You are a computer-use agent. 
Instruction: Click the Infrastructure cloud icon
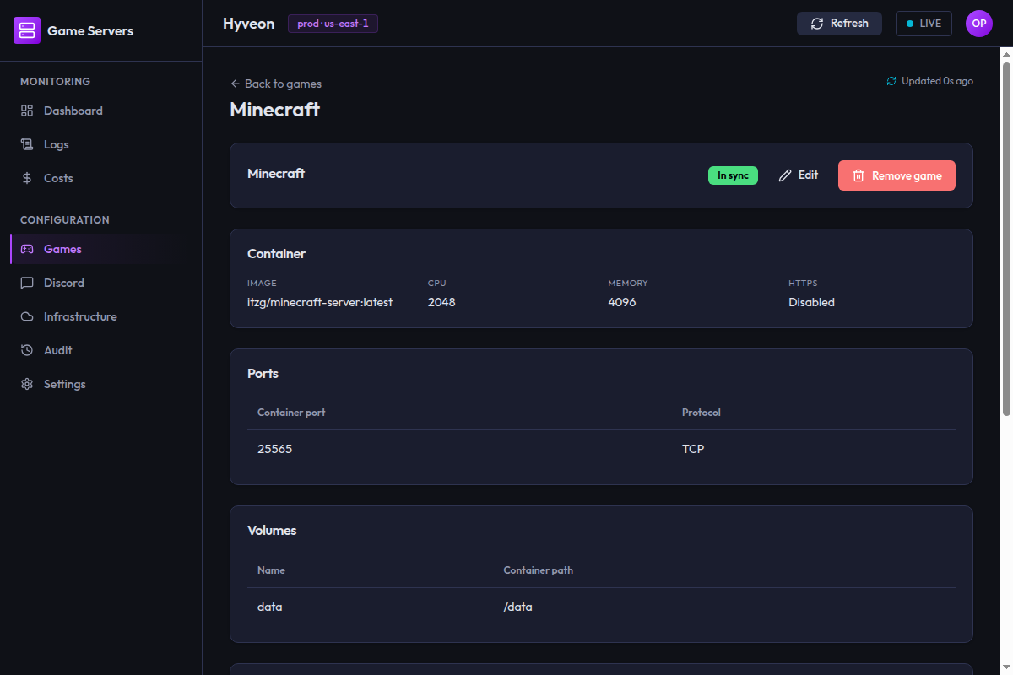click(27, 316)
